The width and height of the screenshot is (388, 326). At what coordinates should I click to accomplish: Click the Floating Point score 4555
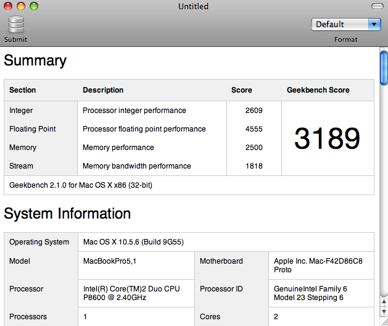(254, 129)
